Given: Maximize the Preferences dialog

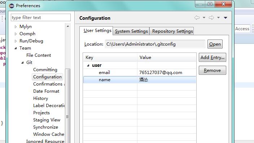Looking at the screenshot, I should click(210, 4).
